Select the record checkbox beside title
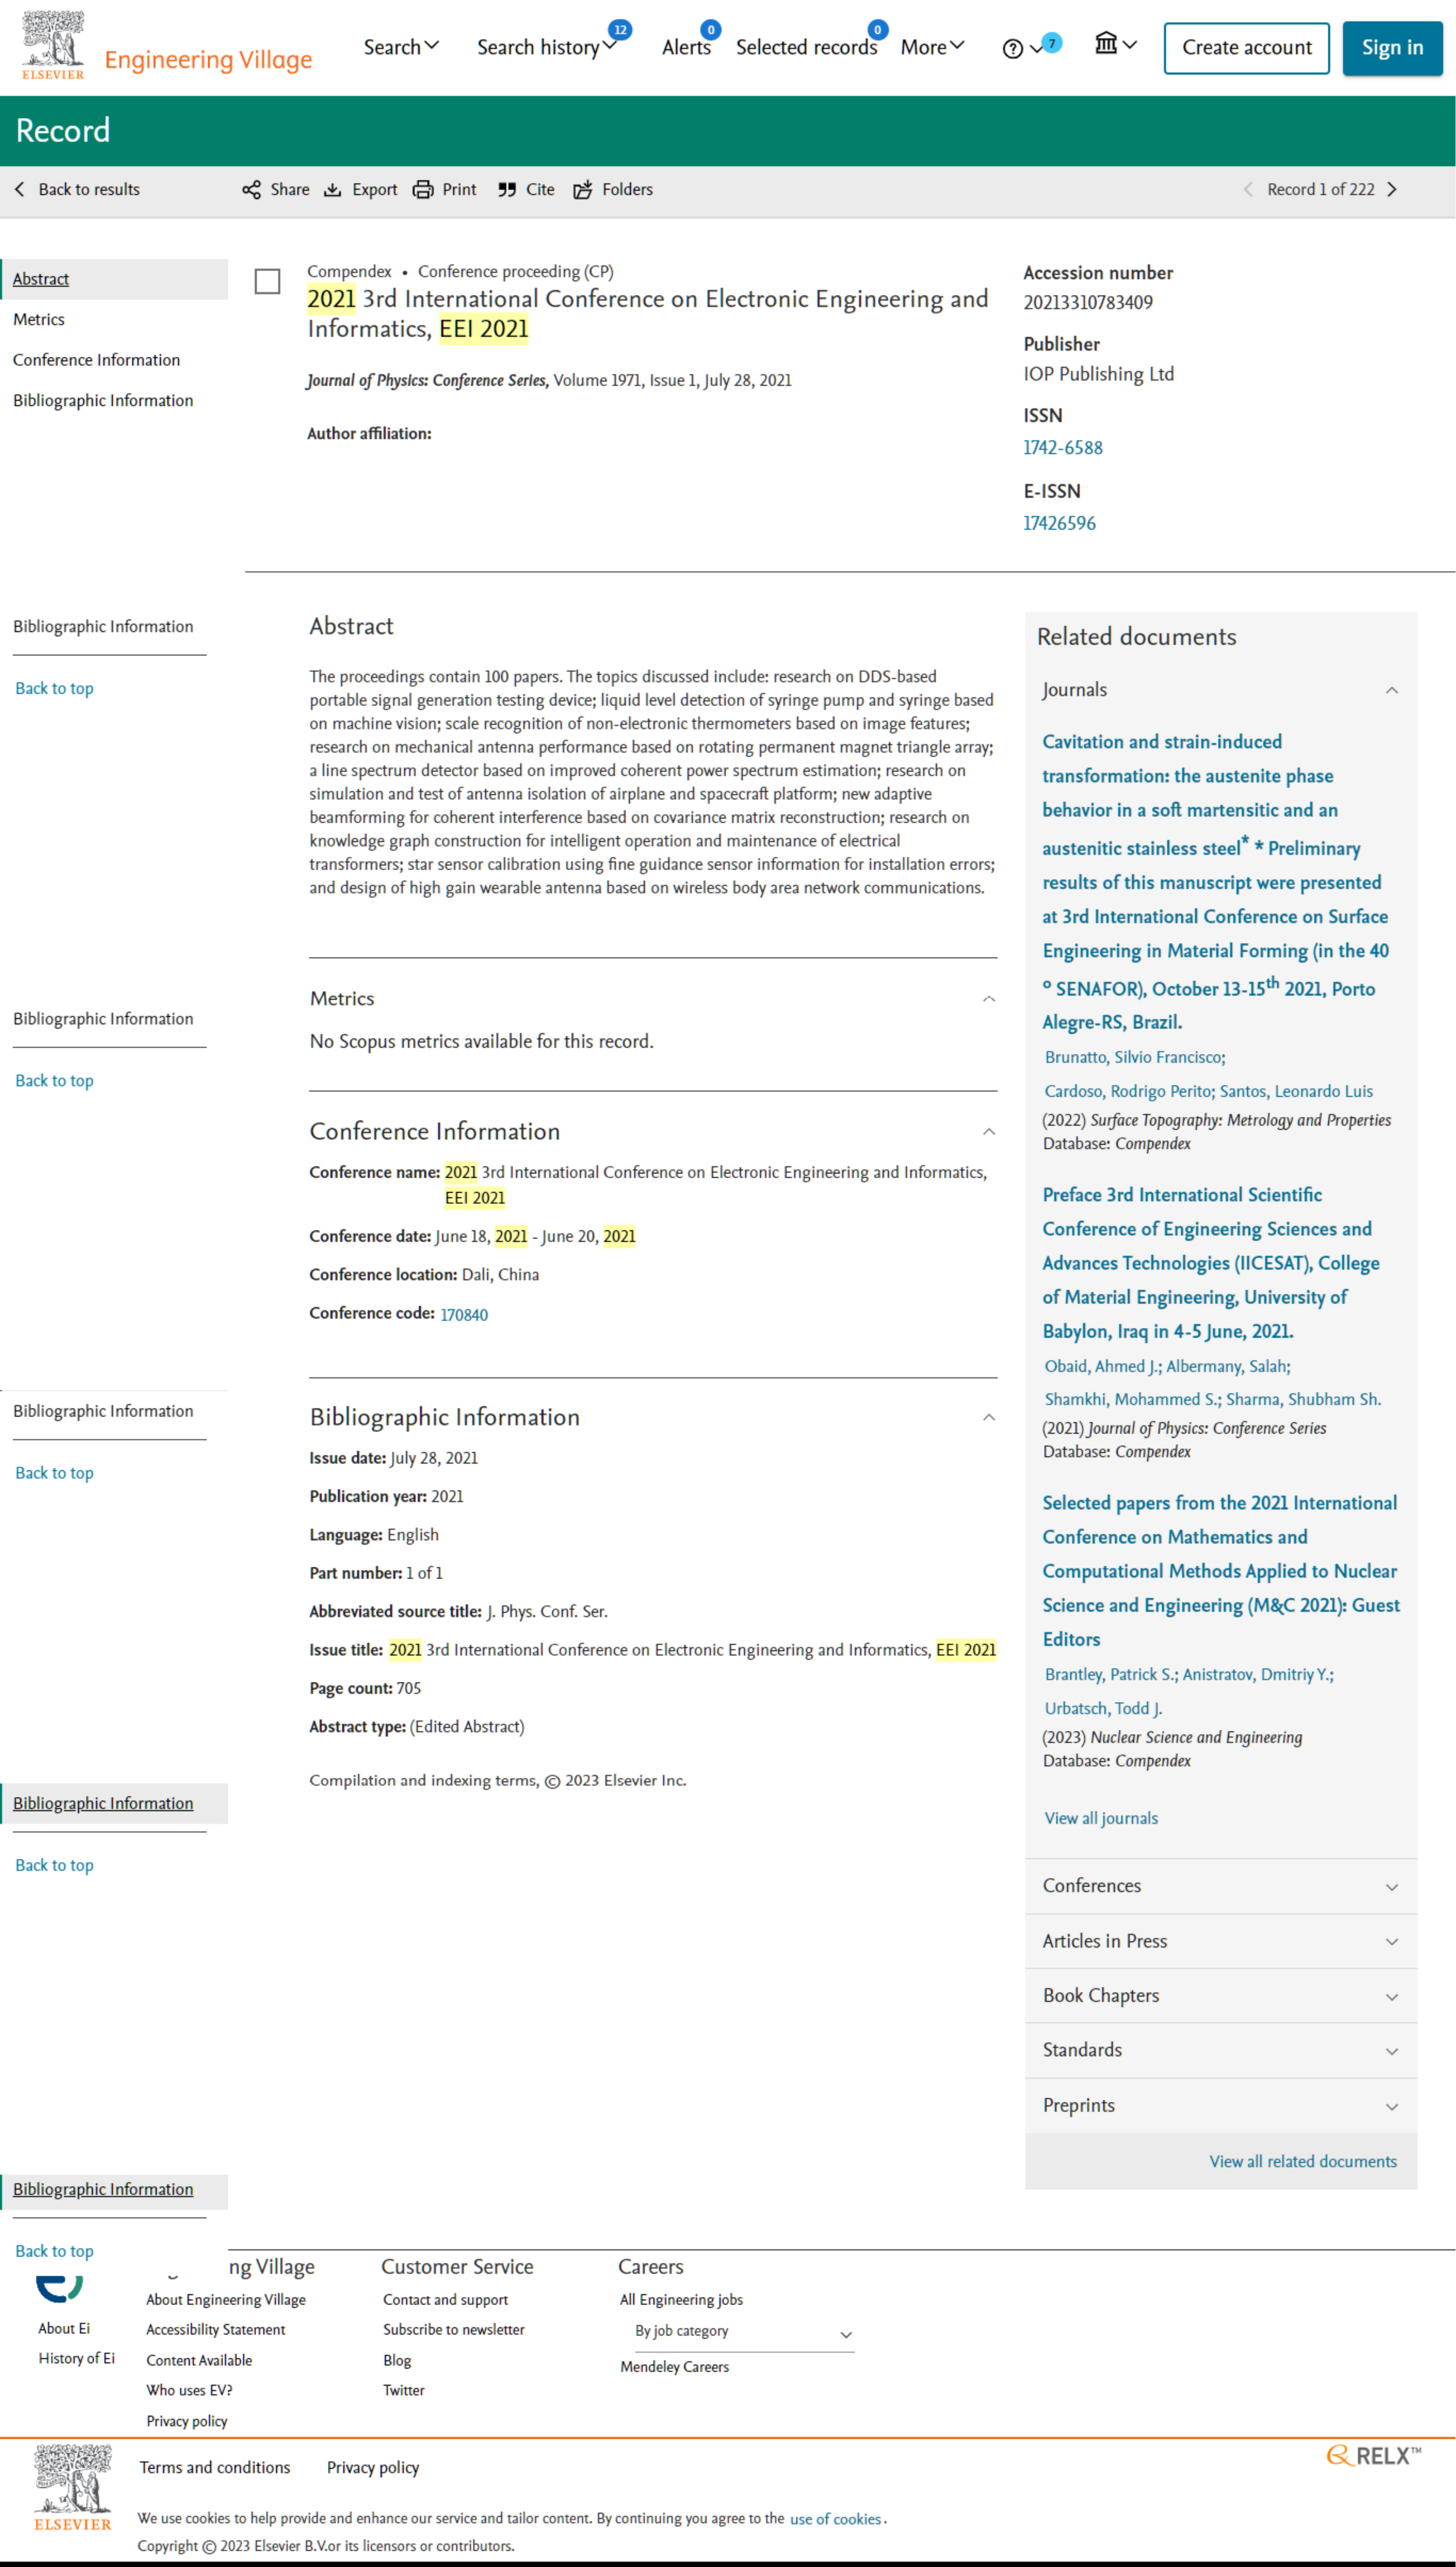 pyautogui.click(x=267, y=282)
